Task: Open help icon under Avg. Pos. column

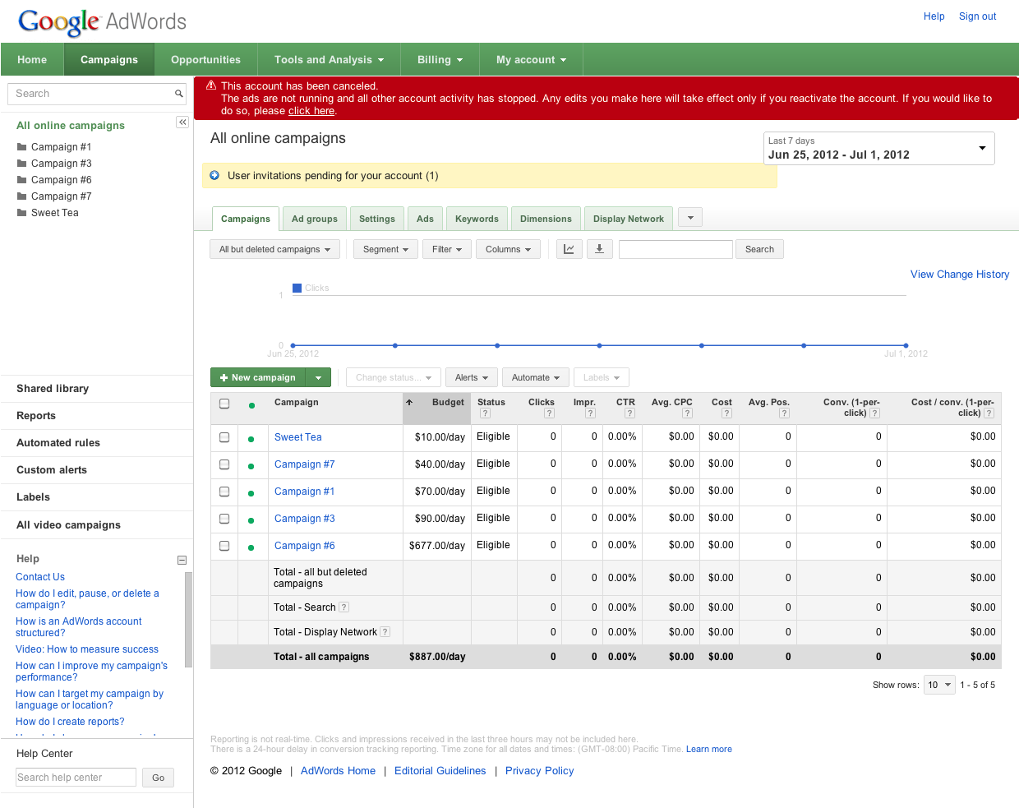Action: pyautogui.click(x=784, y=413)
